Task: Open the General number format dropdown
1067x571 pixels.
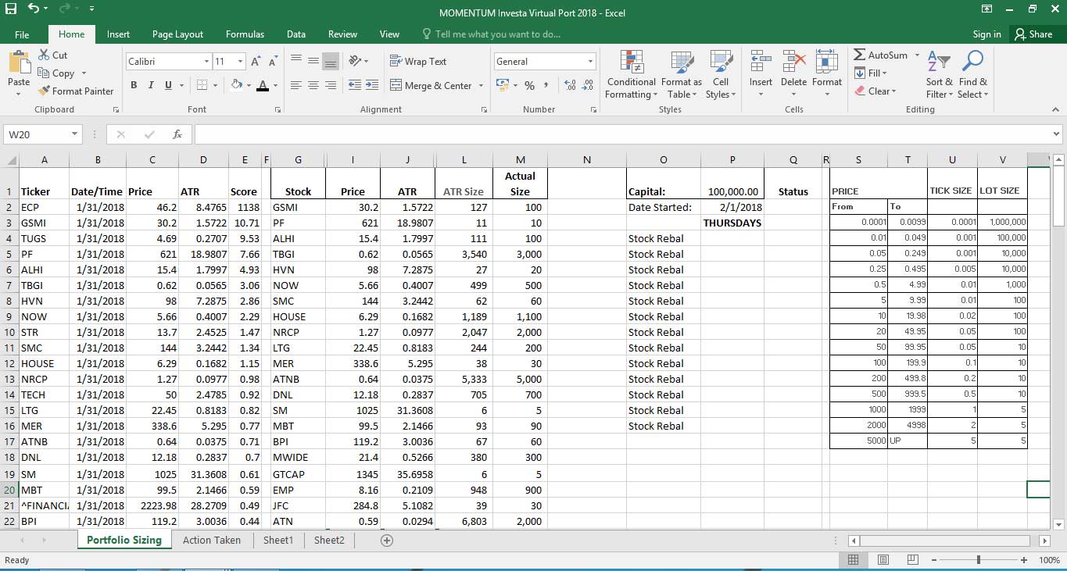Action: pyautogui.click(x=590, y=62)
